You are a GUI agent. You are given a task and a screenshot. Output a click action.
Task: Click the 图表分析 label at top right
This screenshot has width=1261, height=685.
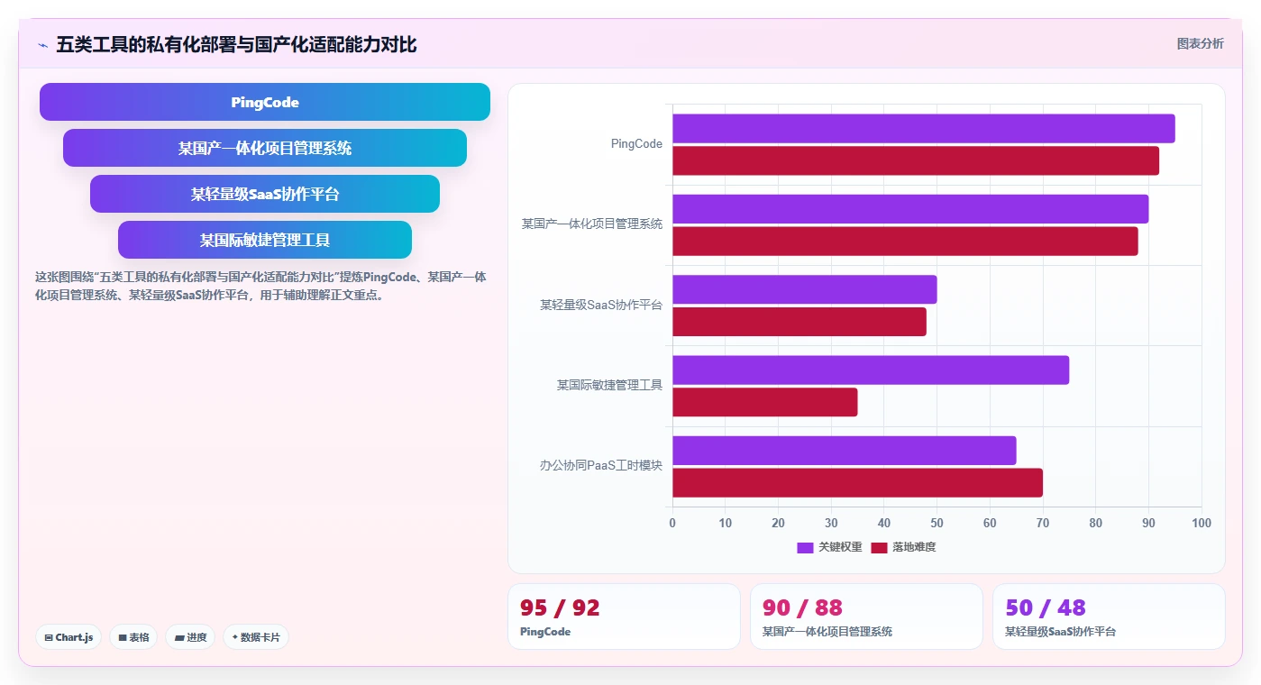[x=1200, y=43]
